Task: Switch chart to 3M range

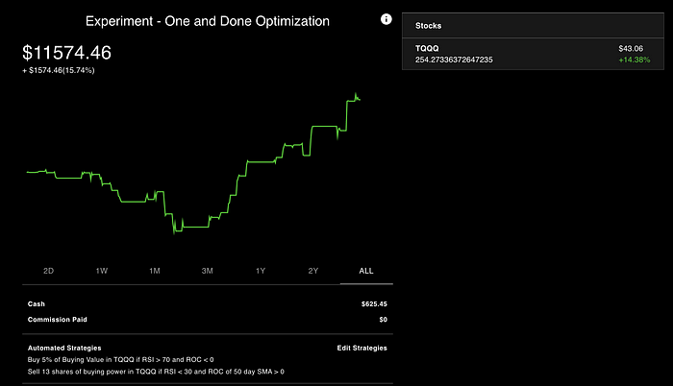Action: tap(208, 271)
